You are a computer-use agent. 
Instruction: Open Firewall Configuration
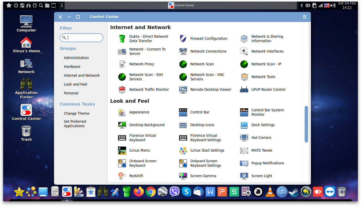(203, 38)
